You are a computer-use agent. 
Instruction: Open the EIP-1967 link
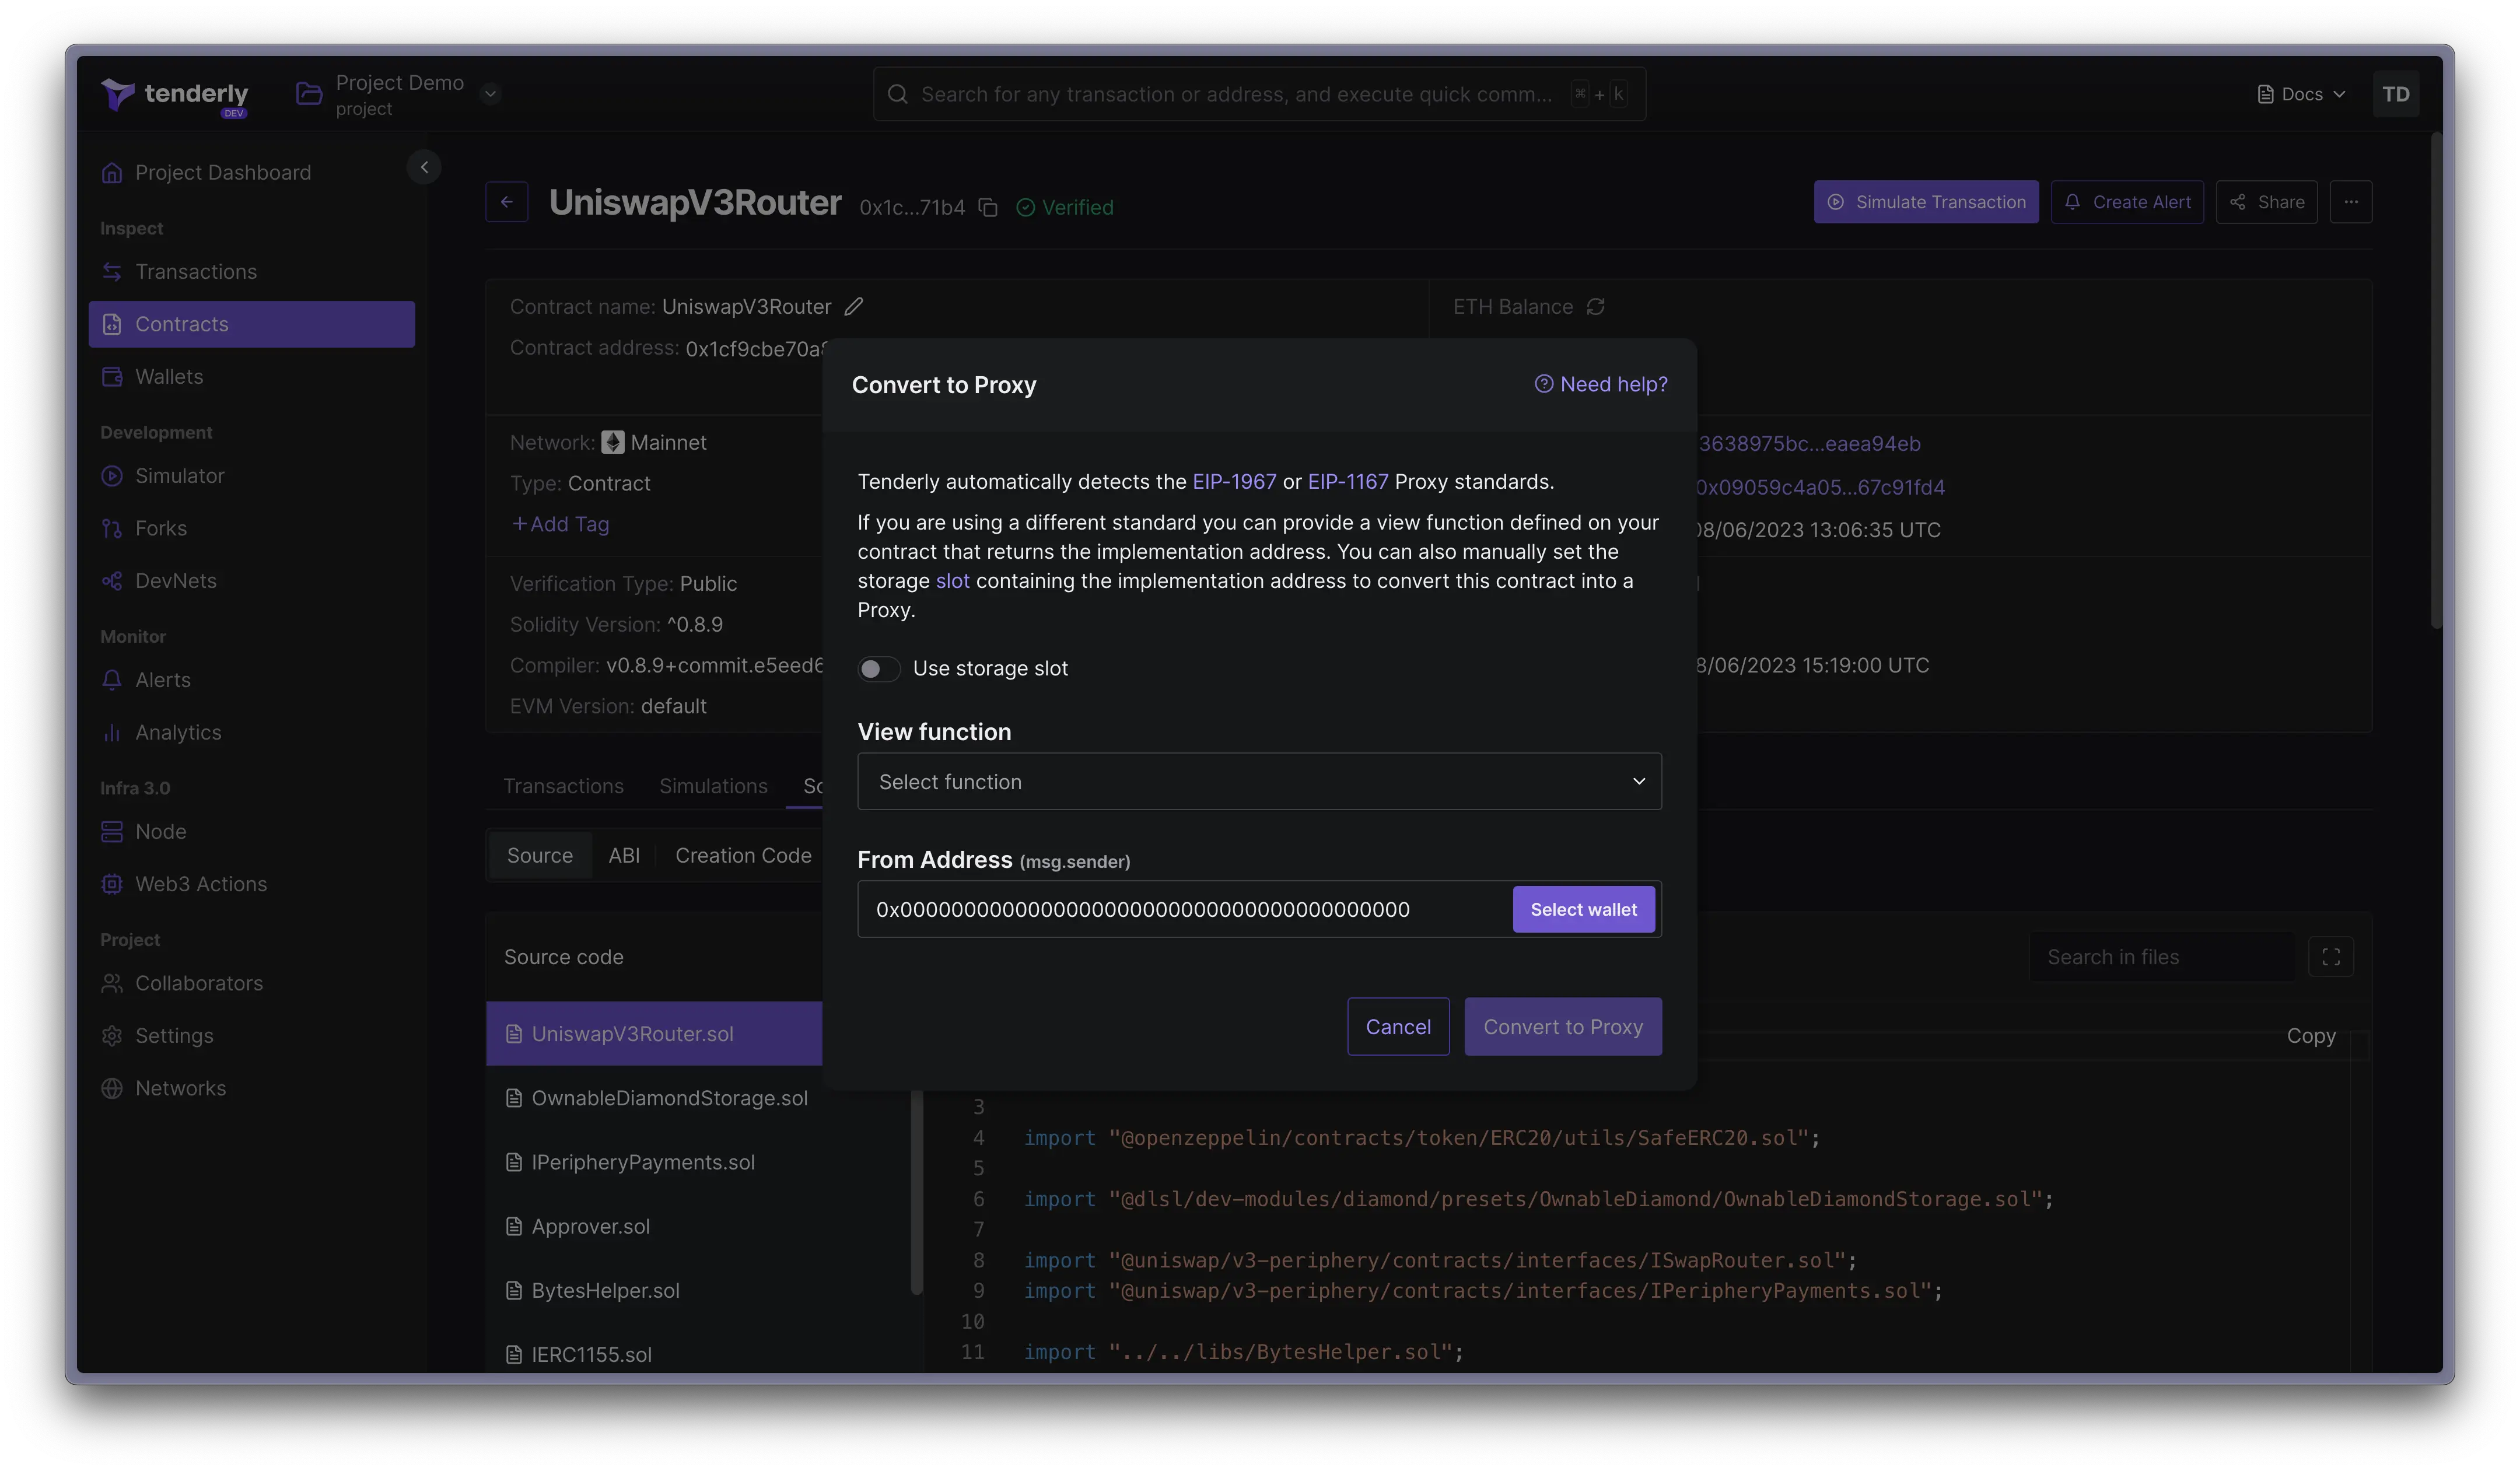(1234, 482)
